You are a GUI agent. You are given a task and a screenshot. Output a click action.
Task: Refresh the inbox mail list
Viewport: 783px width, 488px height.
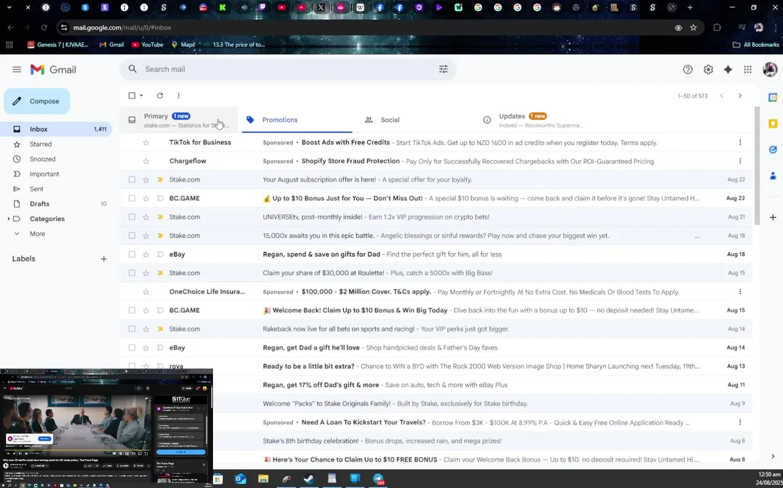click(x=160, y=96)
